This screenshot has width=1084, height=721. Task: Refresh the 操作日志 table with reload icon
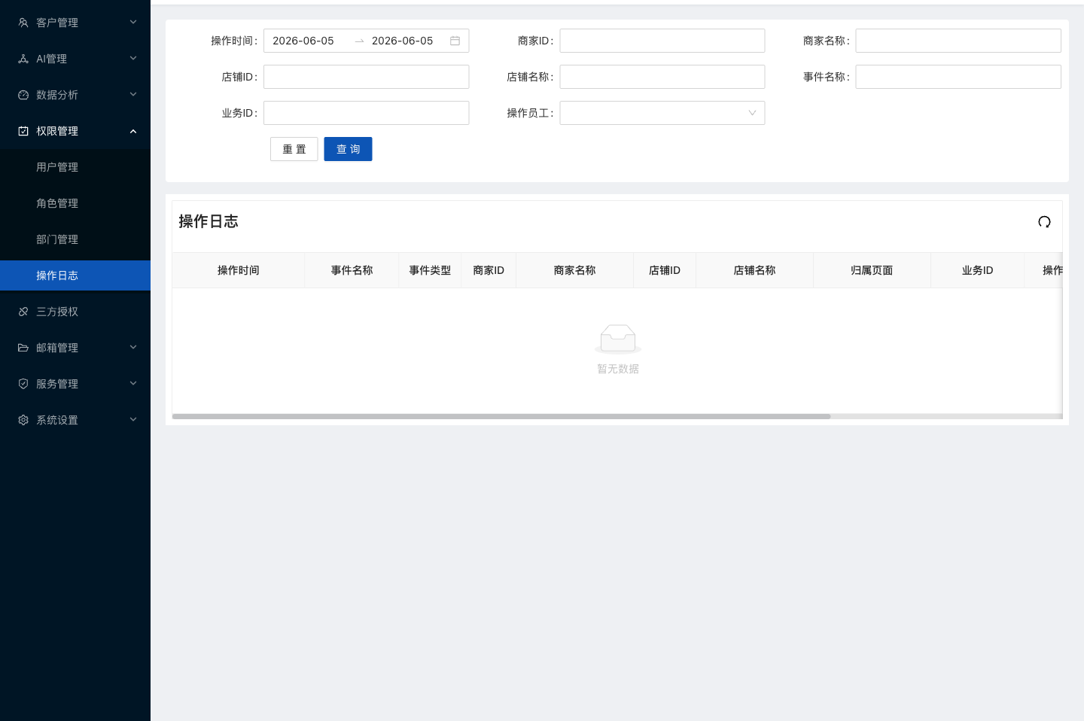(1044, 222)
